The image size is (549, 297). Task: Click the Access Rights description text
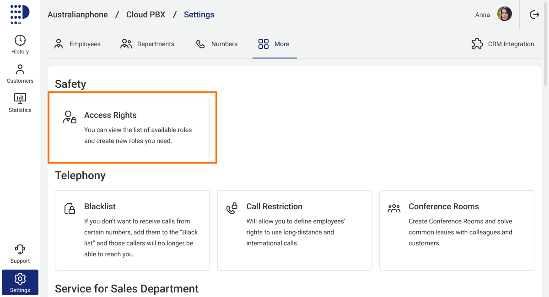tap(138, 135)
